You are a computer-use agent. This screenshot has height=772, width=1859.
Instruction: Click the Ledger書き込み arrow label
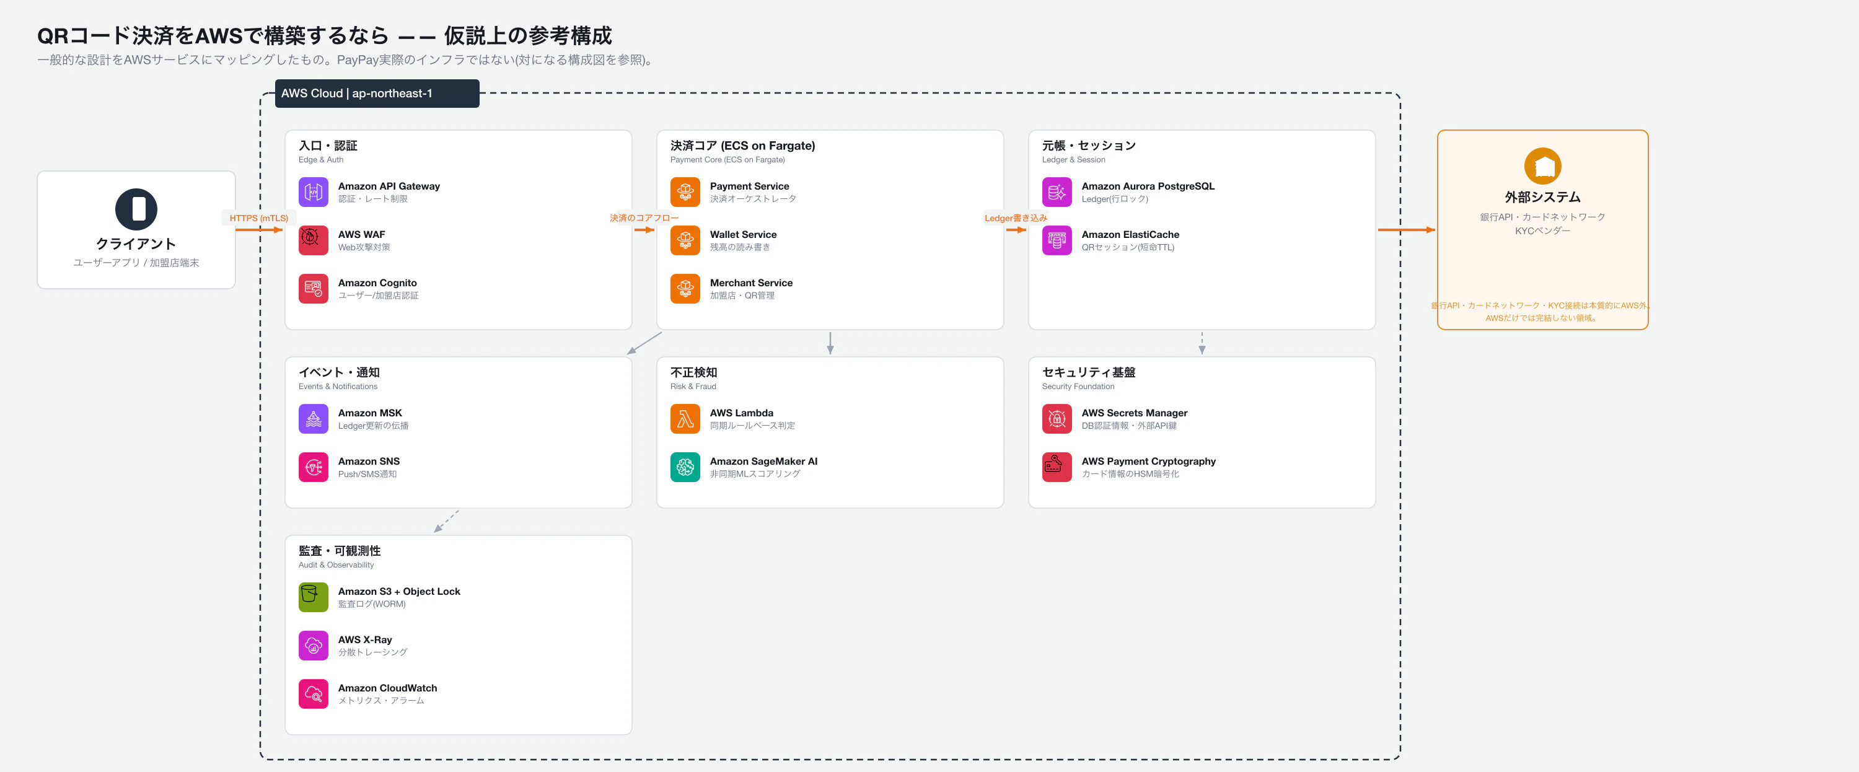point(1016,218)
